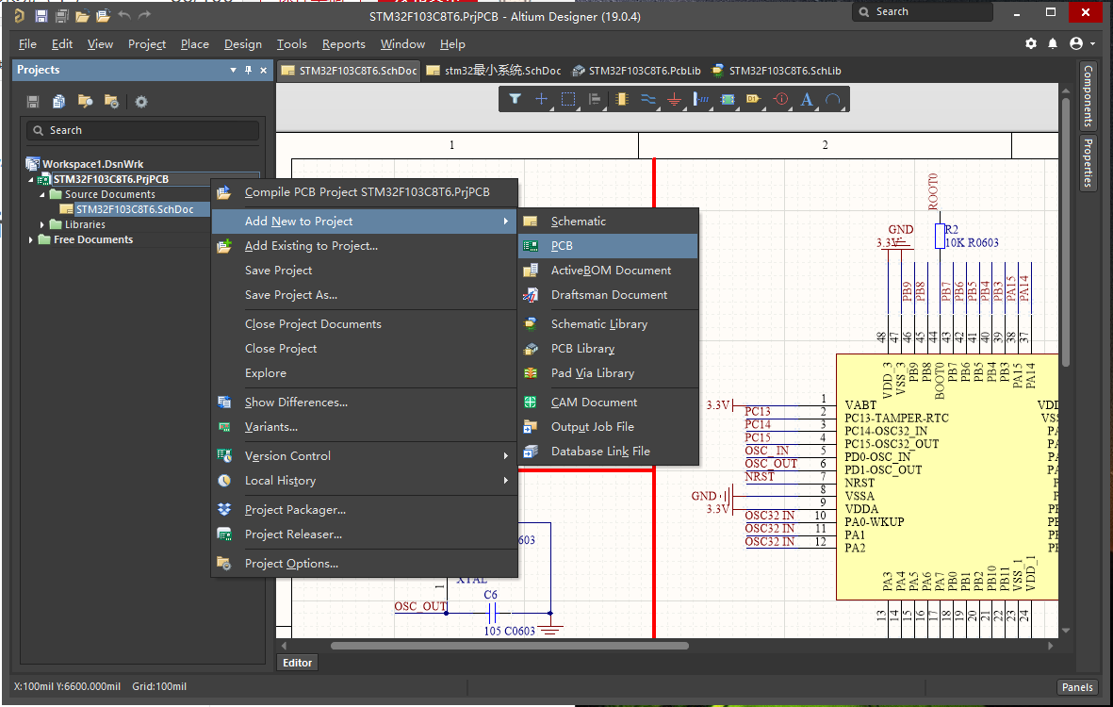
Task: Click the horizontal scrollbar under the schematic
Action: tap(509, 646)
